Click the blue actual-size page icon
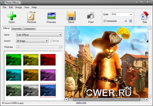This screenshot has height=106, width=153. pyautogui.click(x=131, y=21)
